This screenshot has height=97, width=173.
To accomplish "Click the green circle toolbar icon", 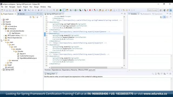I will click(x=61, y=10).
